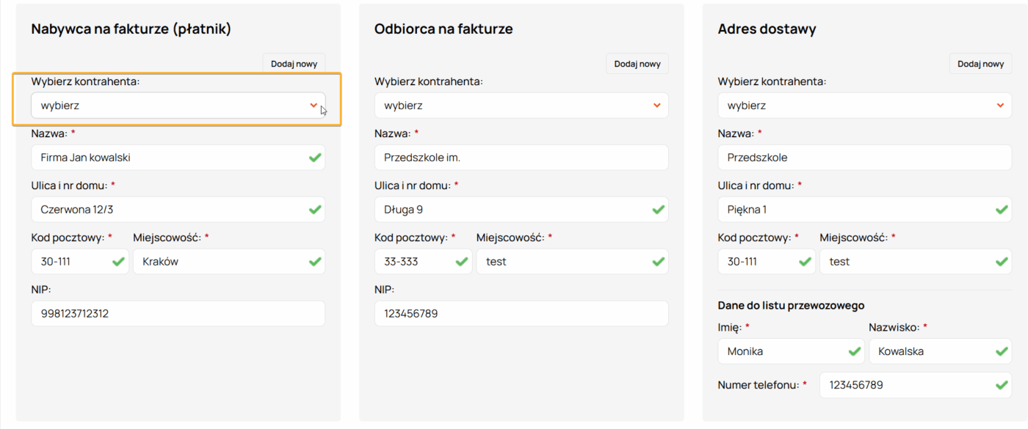The image size is (1028, 429).
Task: Click green checkmark in phone number field
Action: coord(1002,385)
